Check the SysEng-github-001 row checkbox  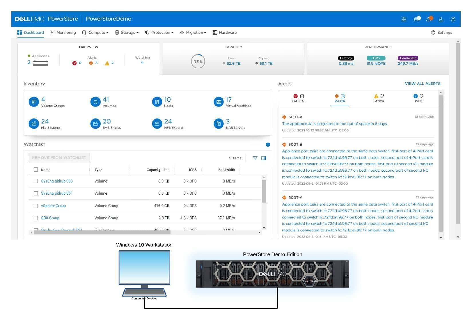36,193
